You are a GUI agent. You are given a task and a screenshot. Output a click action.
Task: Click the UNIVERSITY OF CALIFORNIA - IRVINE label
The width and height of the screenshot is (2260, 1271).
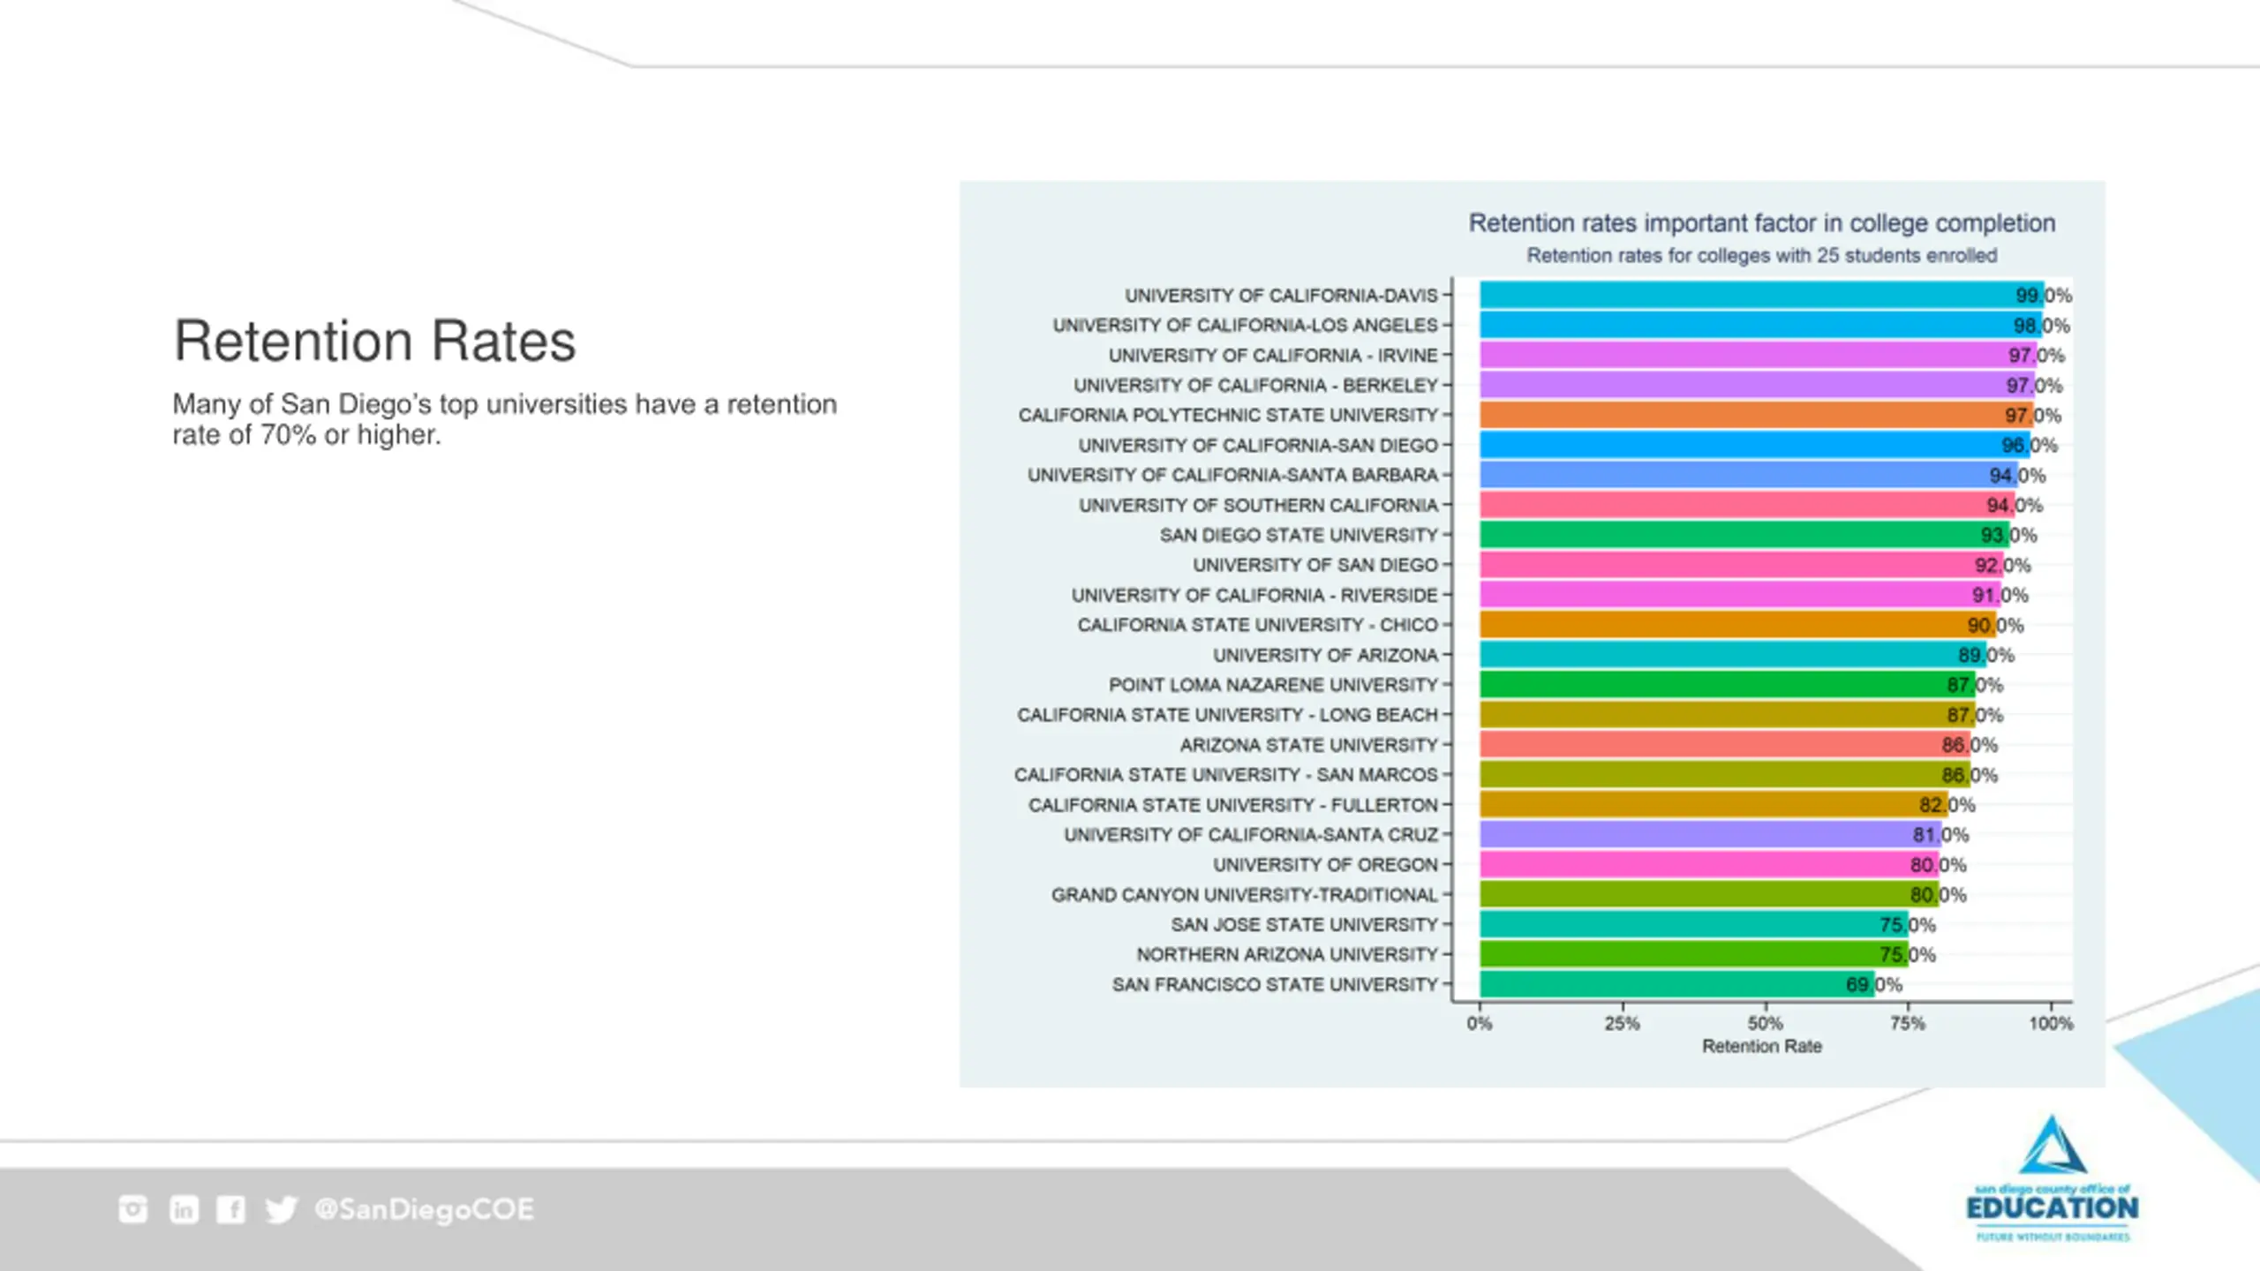pos(1273,356)
